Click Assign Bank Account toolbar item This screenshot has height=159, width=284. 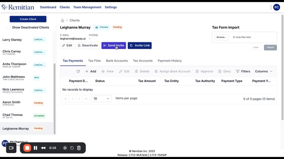point(173,71)
